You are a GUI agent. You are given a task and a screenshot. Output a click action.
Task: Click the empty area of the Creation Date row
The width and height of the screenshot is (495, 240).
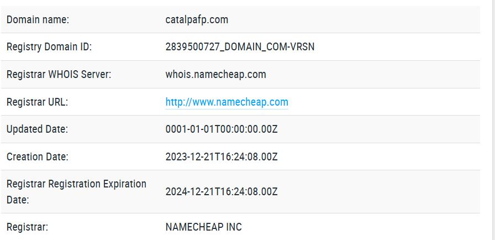379,156
